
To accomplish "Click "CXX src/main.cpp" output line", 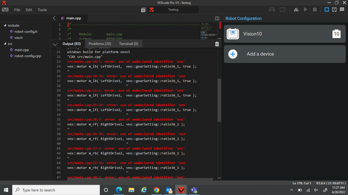I will (x=85, y=57).
